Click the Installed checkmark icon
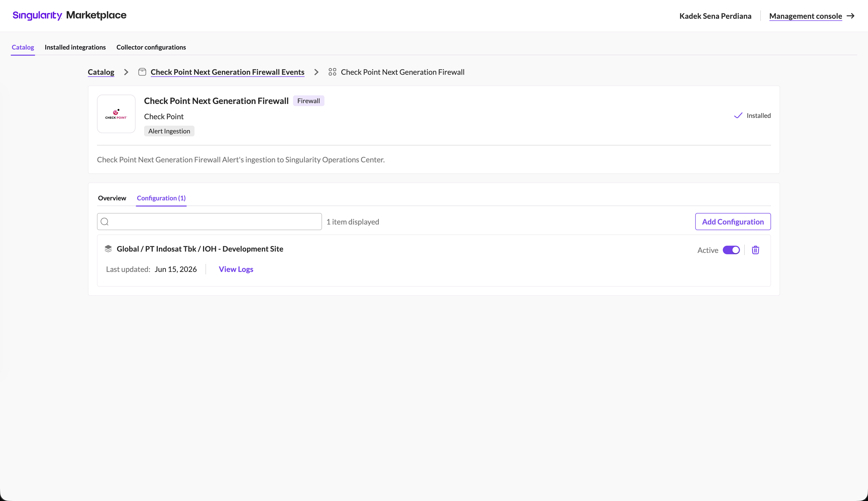 738,116
